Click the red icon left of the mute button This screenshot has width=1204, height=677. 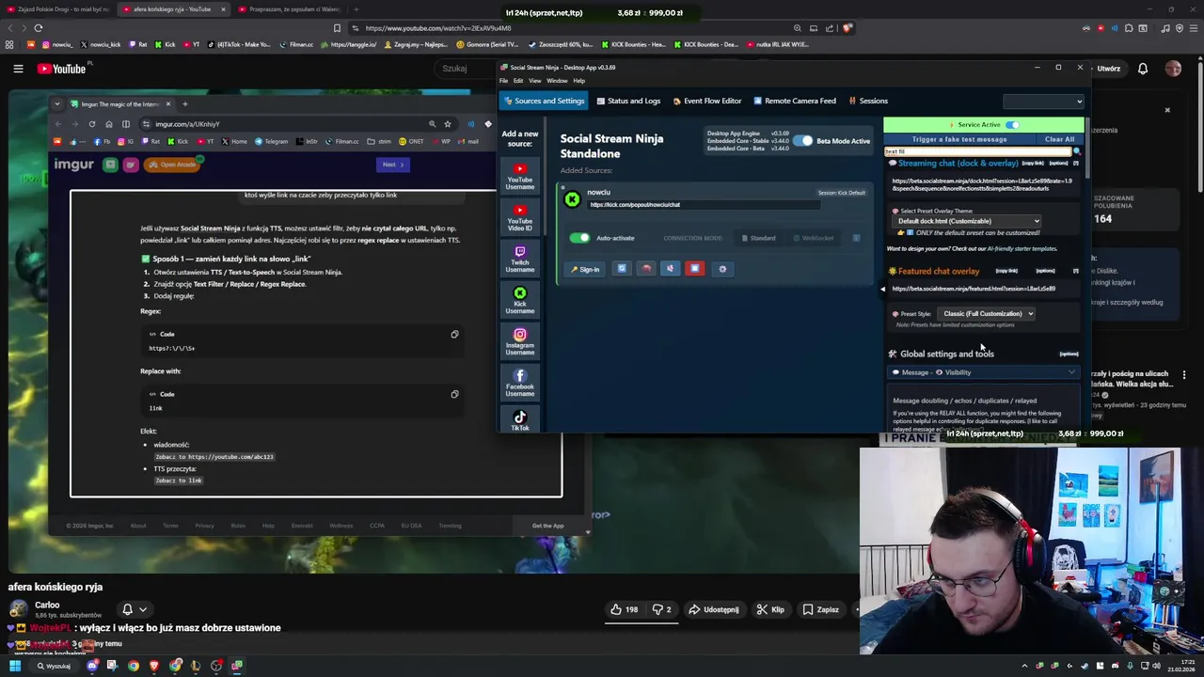click(x=645, y=269)
